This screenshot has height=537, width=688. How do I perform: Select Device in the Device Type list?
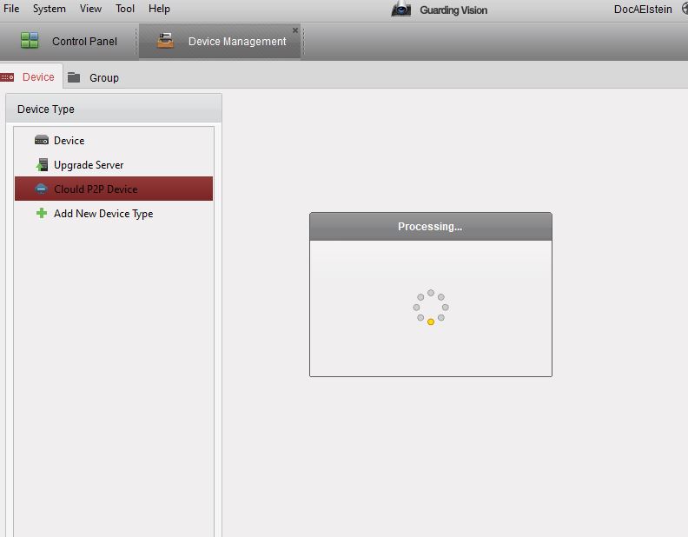(x=114, y=141)
